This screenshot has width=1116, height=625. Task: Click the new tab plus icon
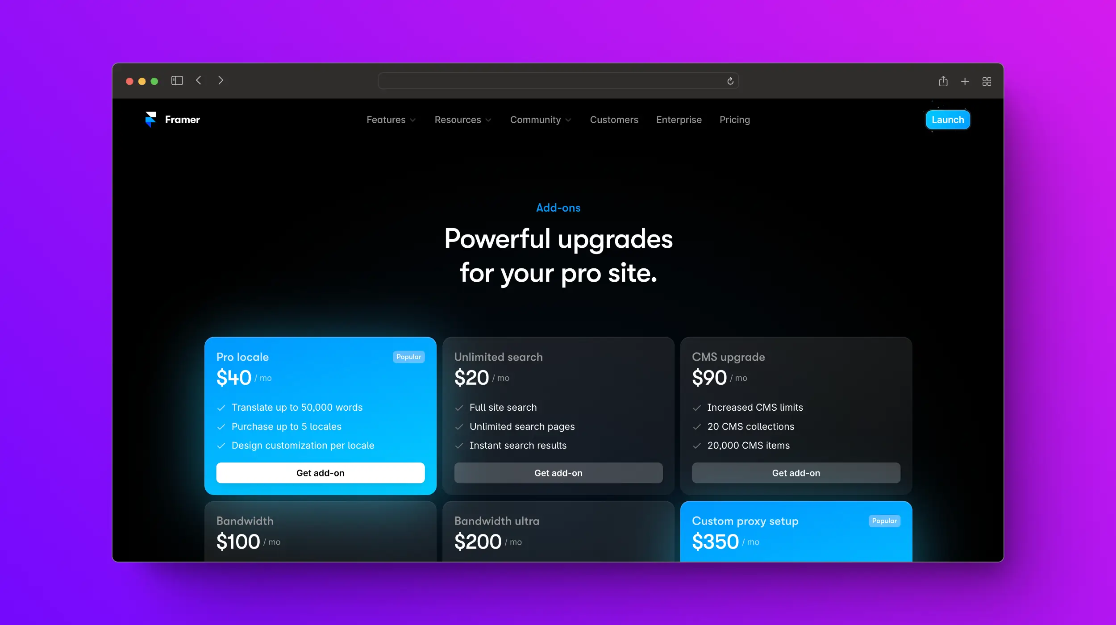[965, 80]
